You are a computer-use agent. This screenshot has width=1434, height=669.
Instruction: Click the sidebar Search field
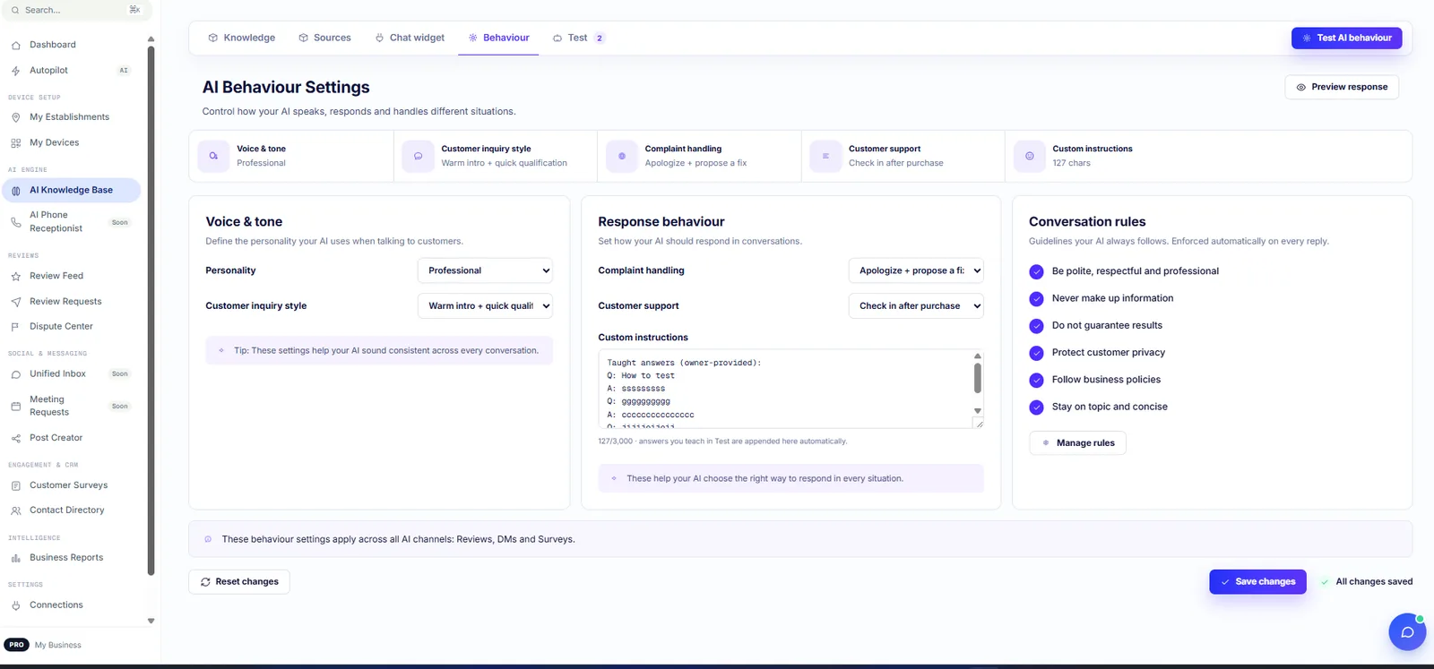pos(76,10)
